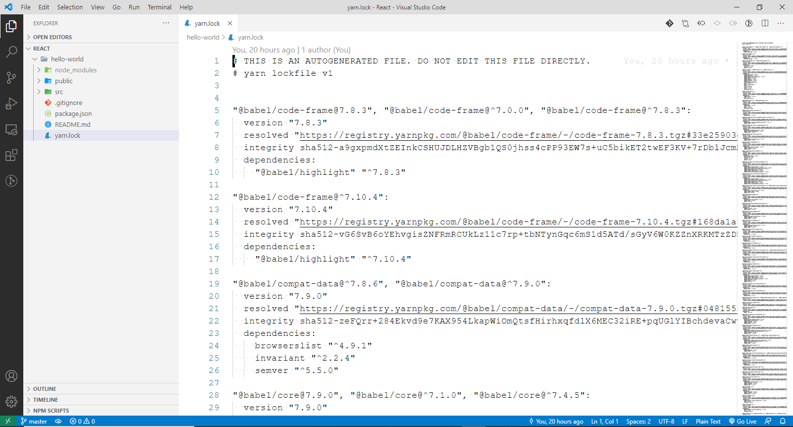Open the Explorer view in activity bar
The width and height of the screenshot is (793, 427).
[x=11, y=26]
